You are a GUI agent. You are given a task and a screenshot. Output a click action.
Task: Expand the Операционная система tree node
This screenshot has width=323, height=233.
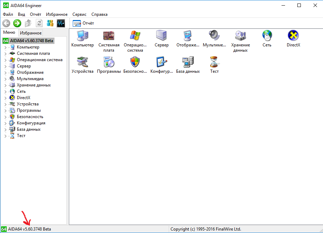click(x=5, y=60)
